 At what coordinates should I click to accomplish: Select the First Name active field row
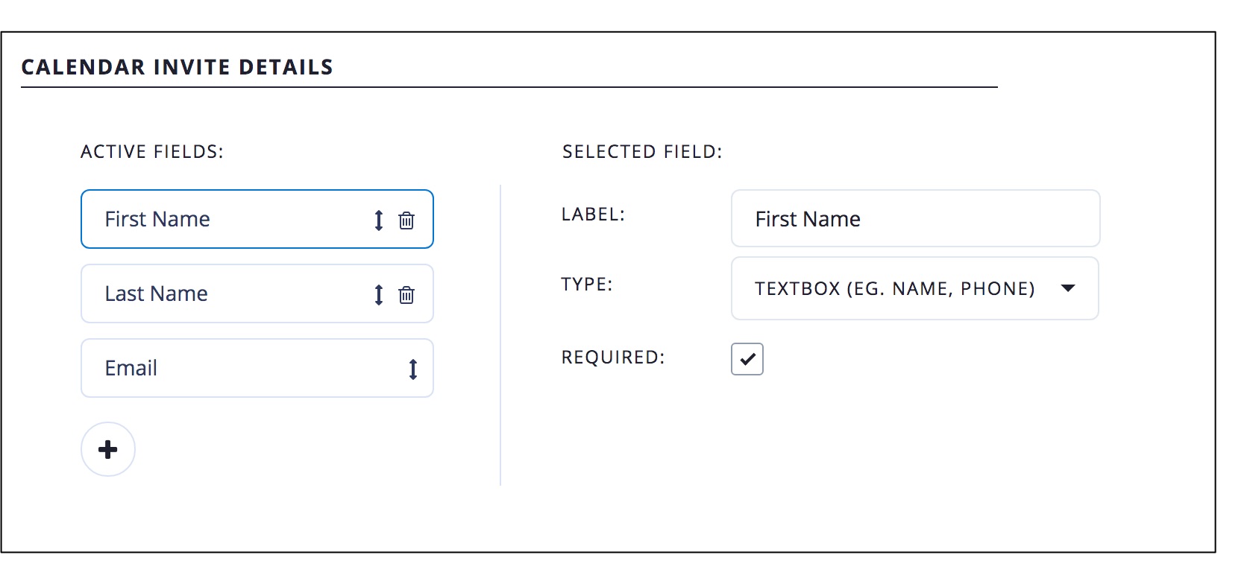(224, 219)
